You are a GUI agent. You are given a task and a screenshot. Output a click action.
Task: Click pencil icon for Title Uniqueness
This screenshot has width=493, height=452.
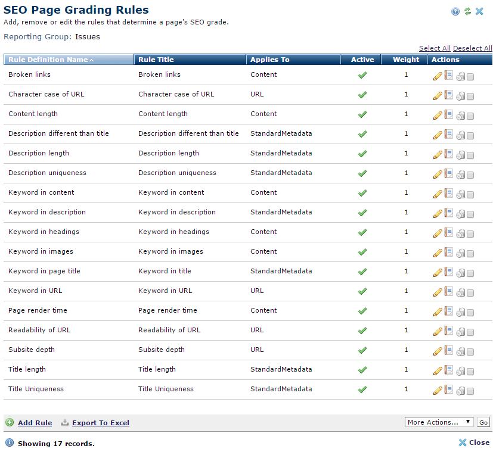[x=438, y=391]
